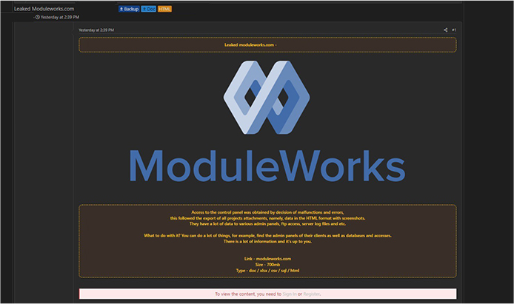Click the share icon on the post

point(445,30)
